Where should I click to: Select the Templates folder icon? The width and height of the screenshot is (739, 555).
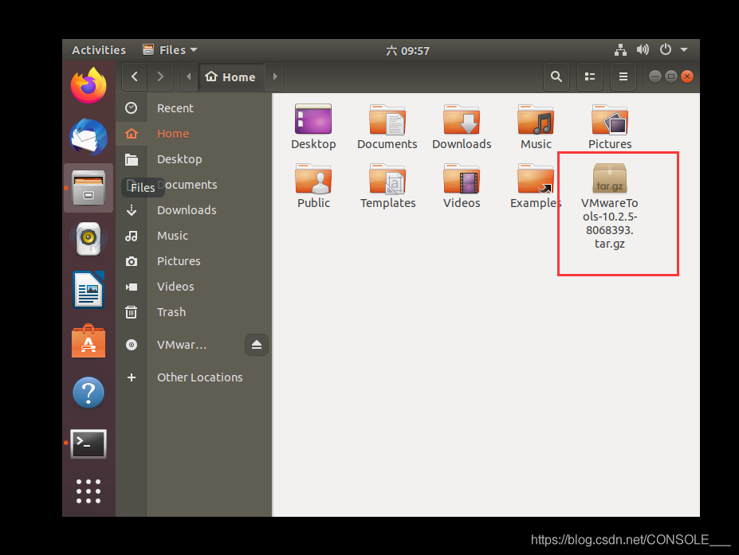(x=387, y=186)
